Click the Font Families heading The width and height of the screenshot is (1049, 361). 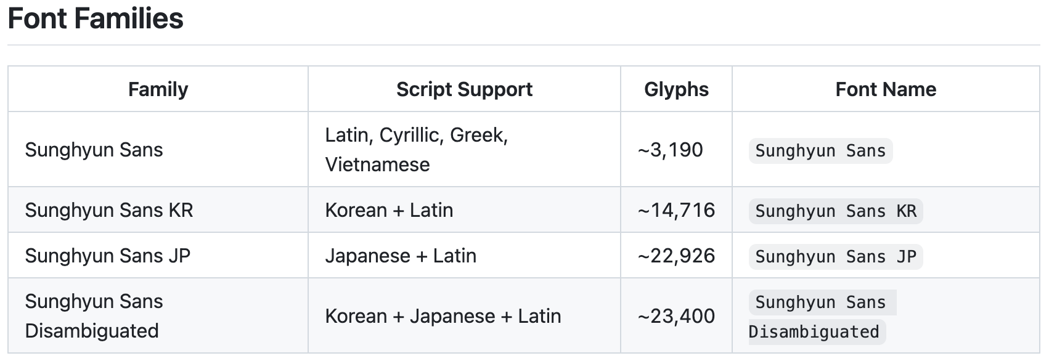click(x=96, y=18)
